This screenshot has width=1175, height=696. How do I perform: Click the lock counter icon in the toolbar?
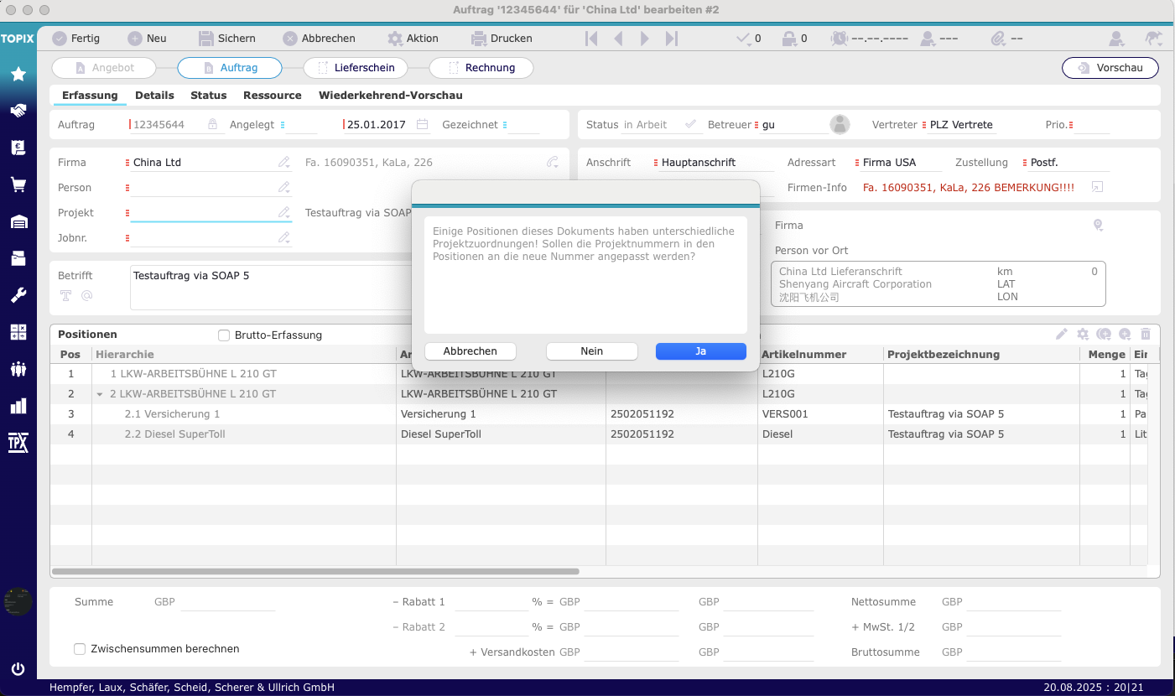coord(789,39)
